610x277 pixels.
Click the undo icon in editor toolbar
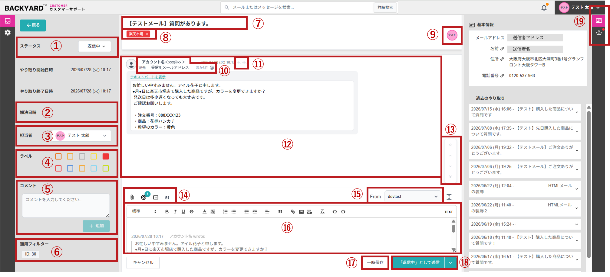(x=335, y=212)
